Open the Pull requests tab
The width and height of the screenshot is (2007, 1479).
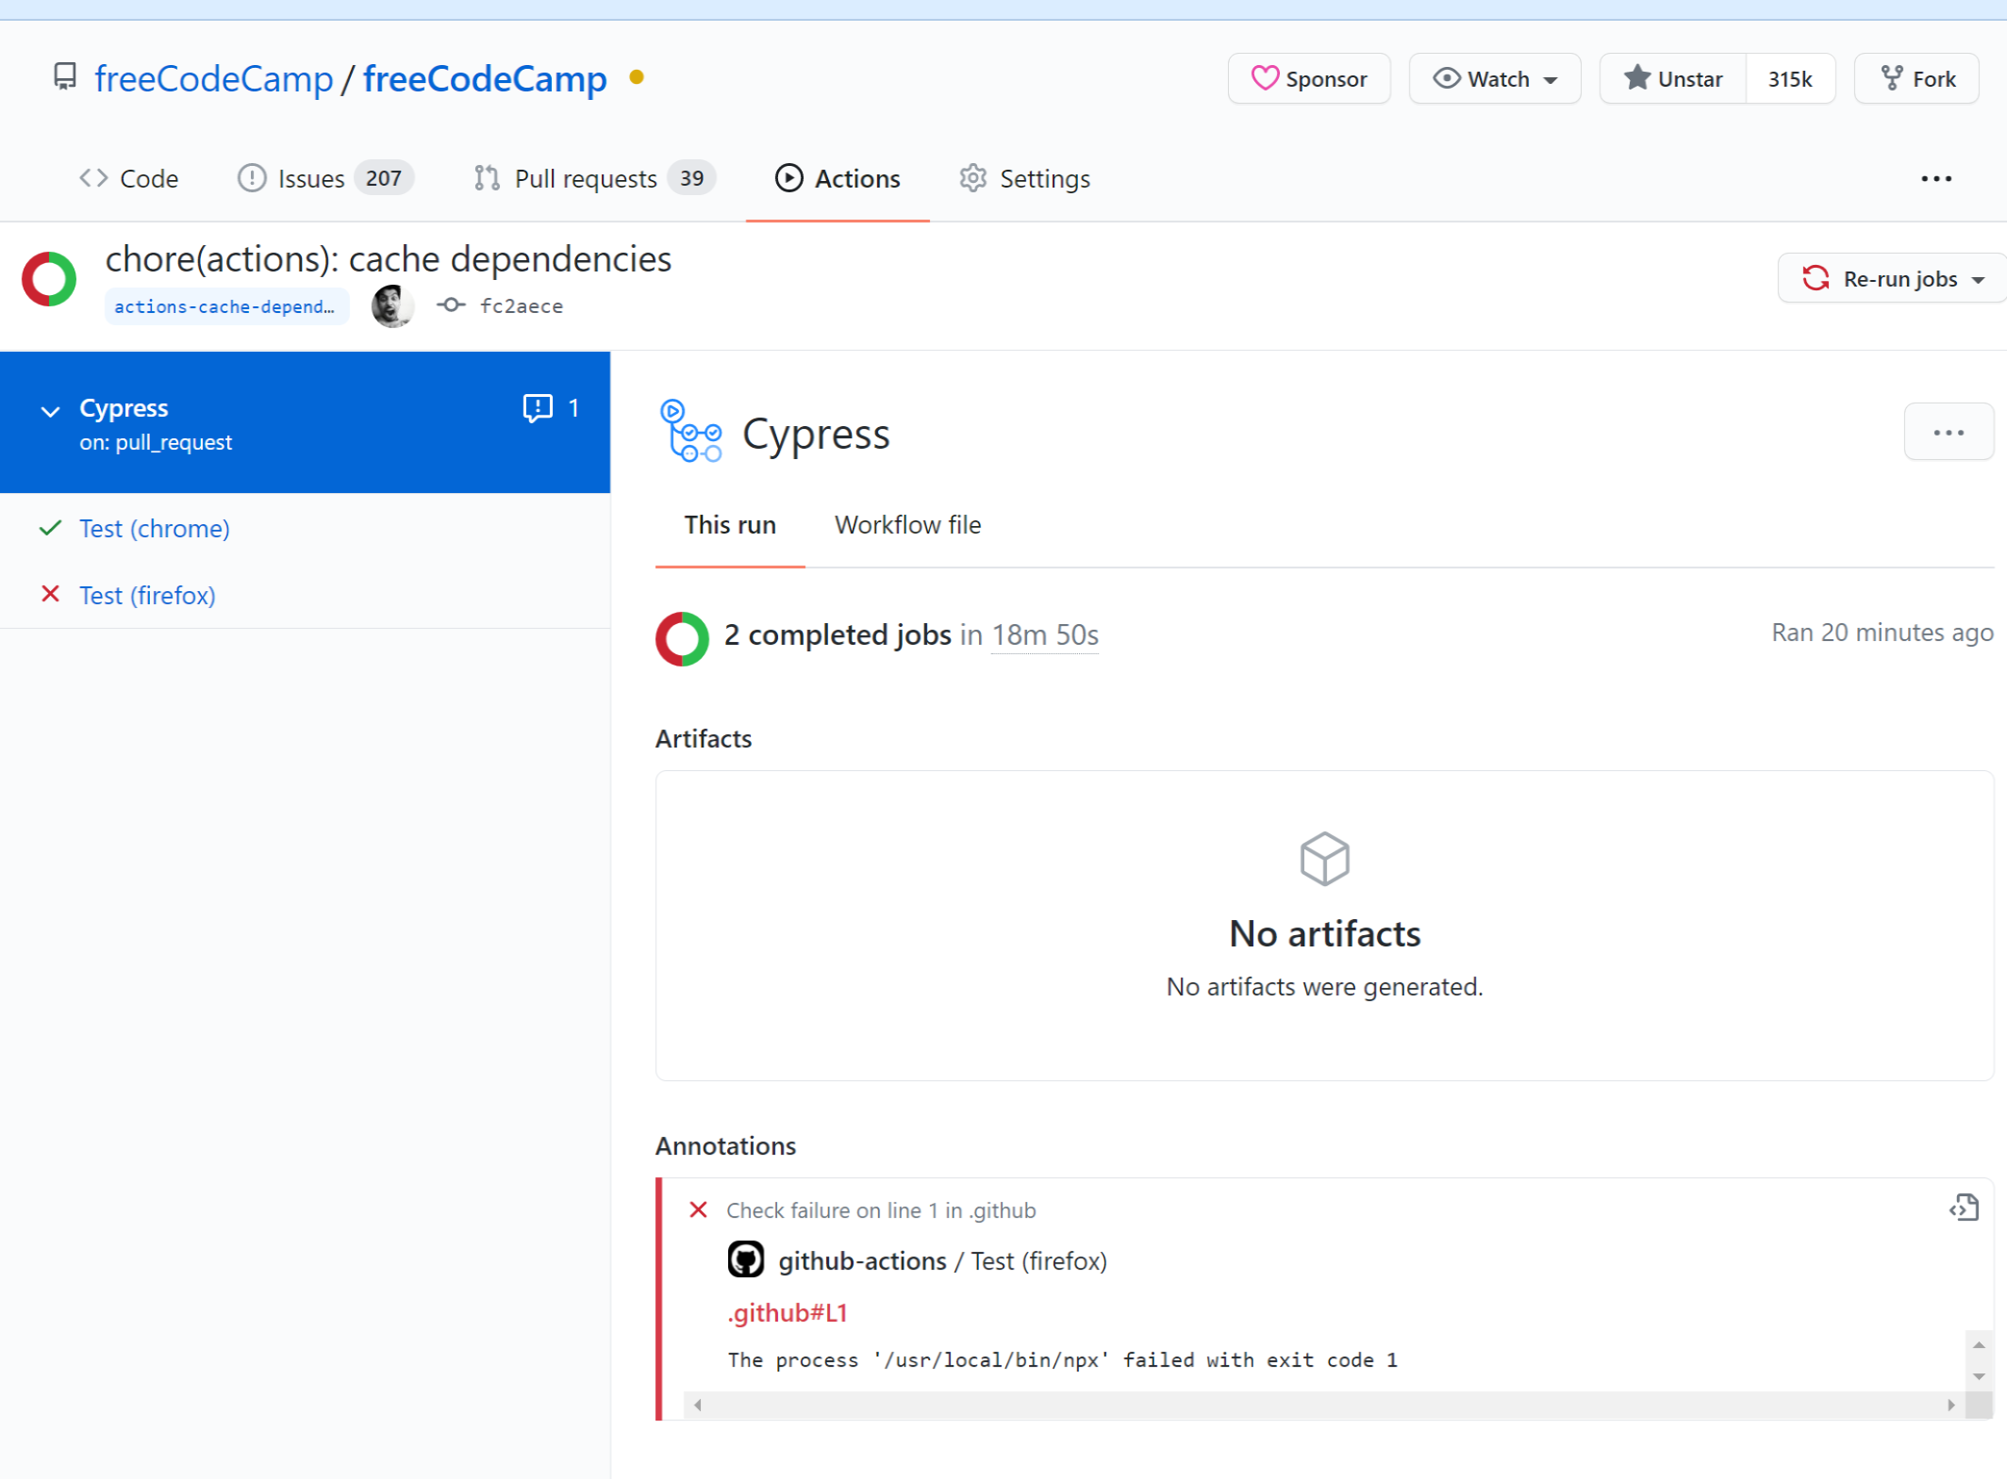coord(587,178)
